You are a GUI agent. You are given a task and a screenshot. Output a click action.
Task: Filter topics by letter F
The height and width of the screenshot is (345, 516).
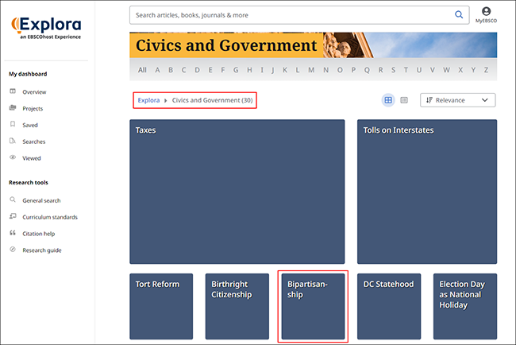pyautogui.click(x=223, y=70)
